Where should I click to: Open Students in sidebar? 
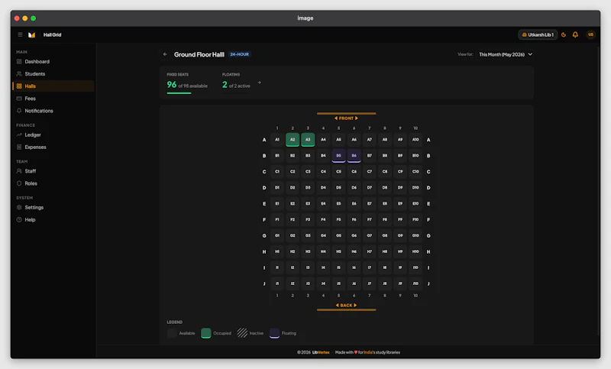point(53,73)
